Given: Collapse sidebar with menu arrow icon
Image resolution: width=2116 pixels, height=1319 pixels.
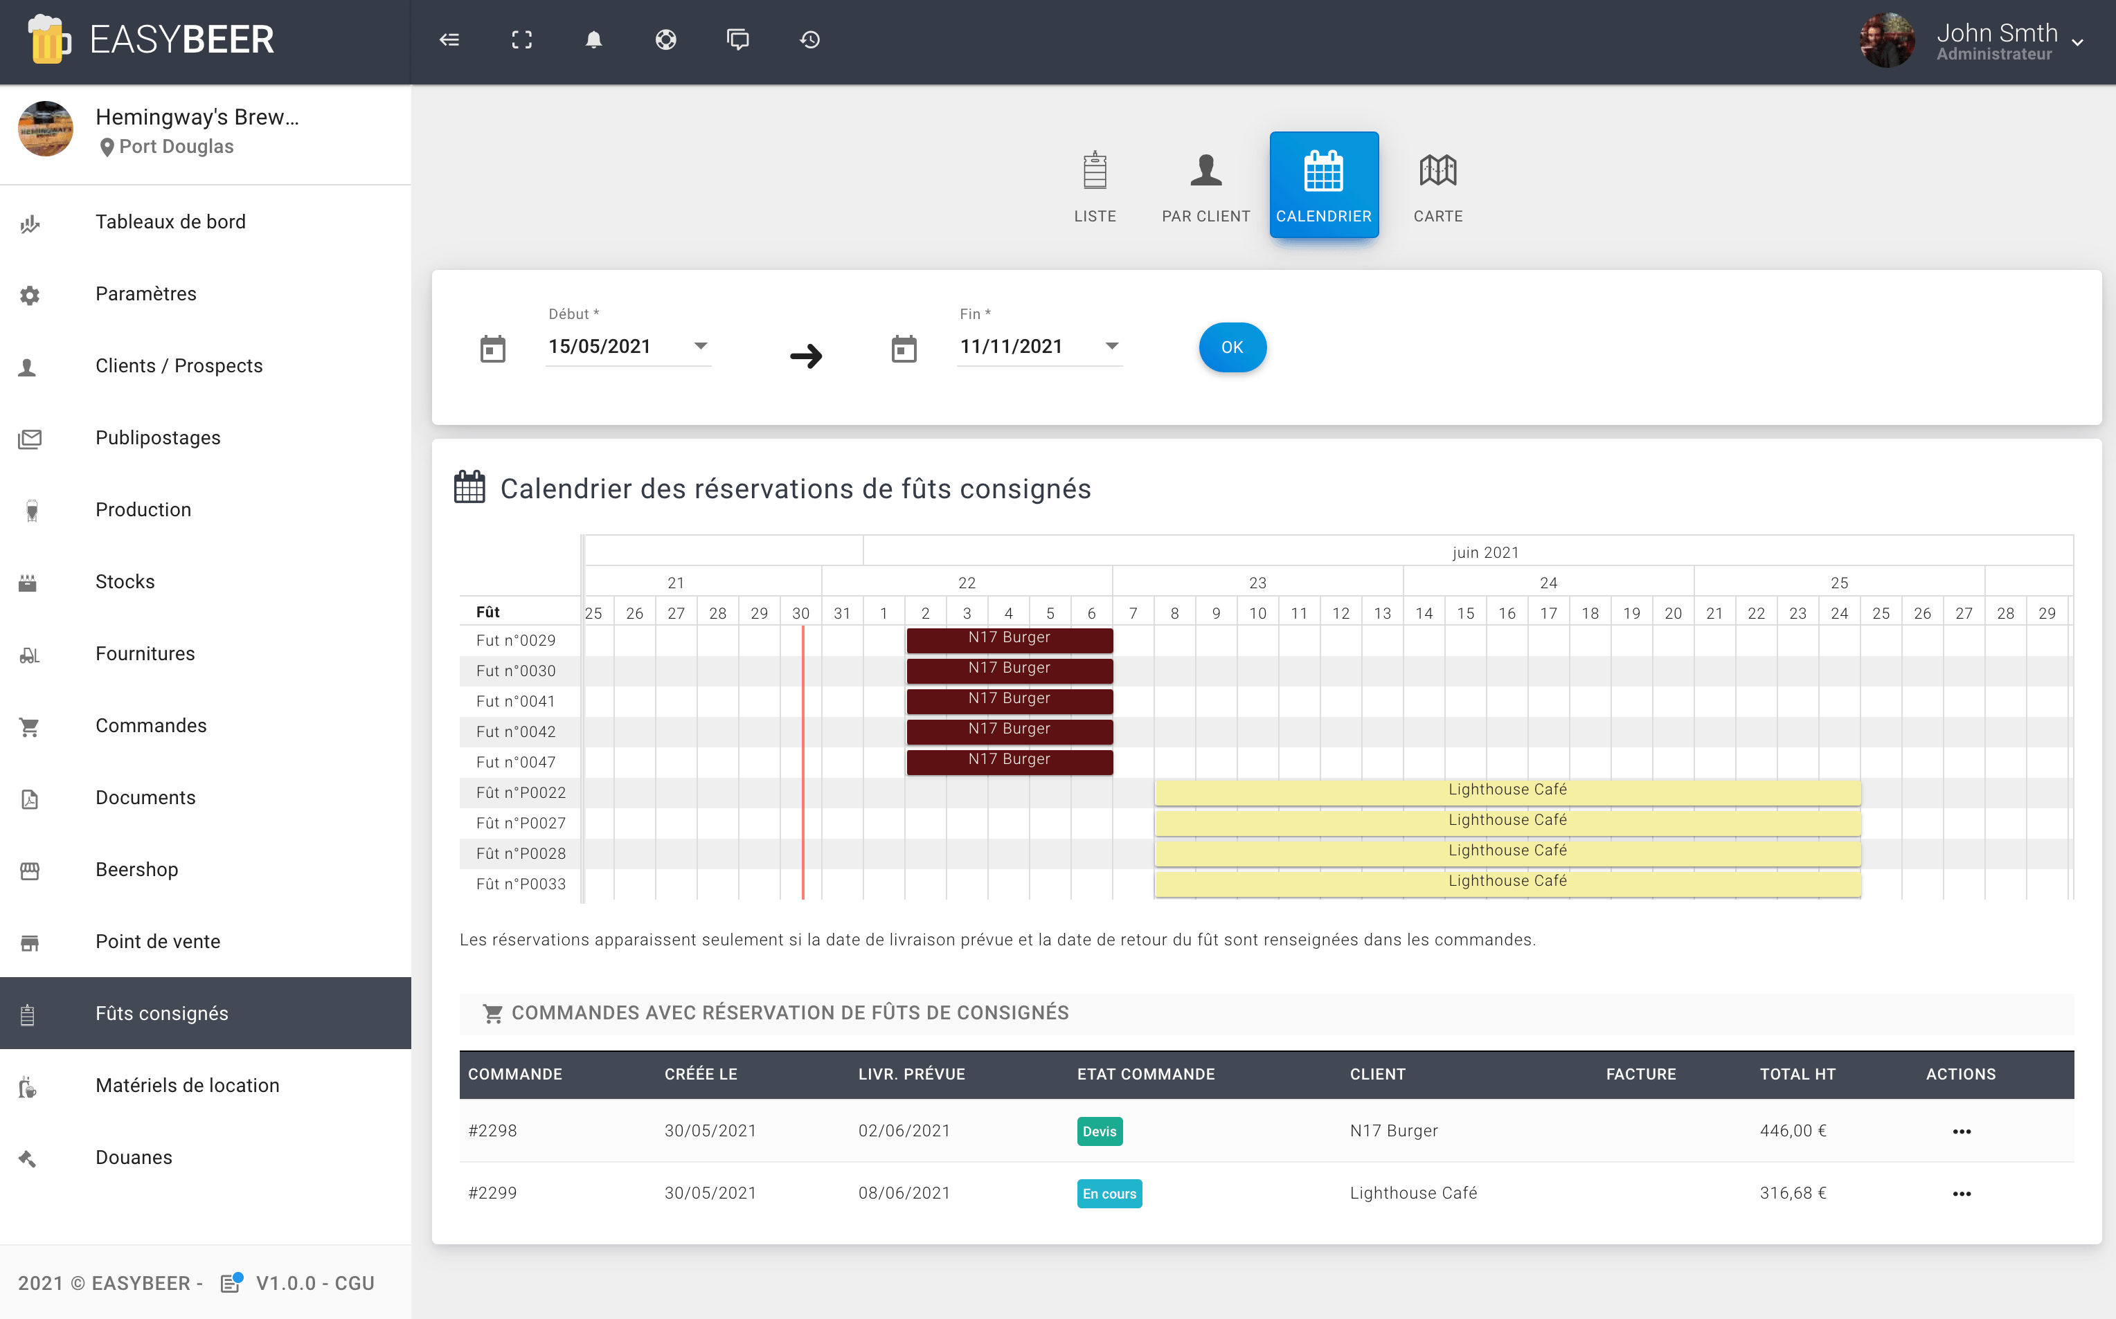Looking at the screenshot, I should coord(449,40).
